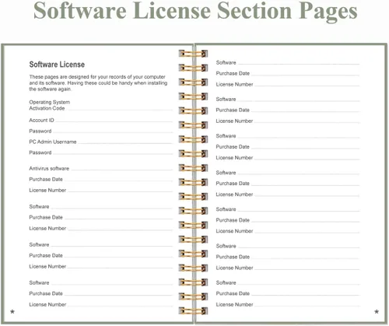Click the bottommost spiral binding ring
Screen dimensions: 389x326
coord(193,310)
